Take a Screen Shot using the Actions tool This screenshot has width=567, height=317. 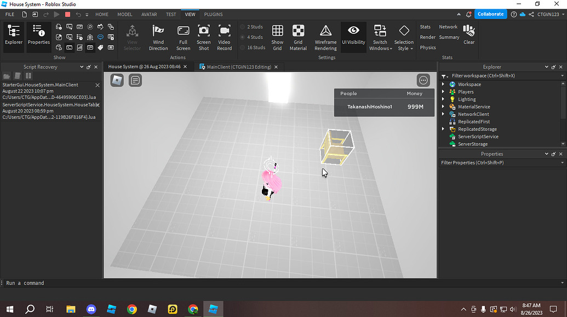tap(203, 37)
